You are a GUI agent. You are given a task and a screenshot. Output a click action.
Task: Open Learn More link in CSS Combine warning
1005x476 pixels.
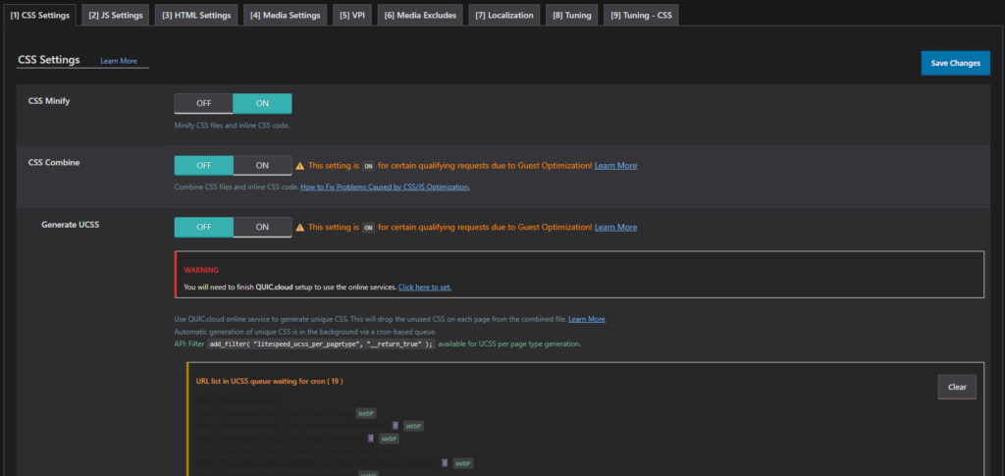point(615,165)
